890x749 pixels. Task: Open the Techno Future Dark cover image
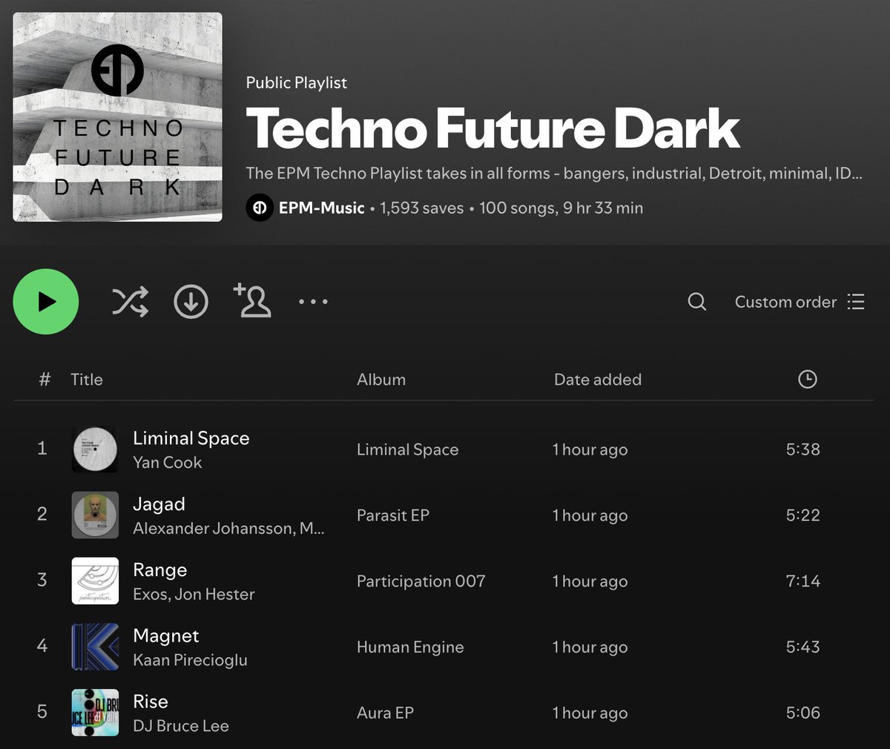pos(117,116)
